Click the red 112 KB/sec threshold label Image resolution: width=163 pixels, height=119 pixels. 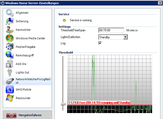tap(99, 103)
